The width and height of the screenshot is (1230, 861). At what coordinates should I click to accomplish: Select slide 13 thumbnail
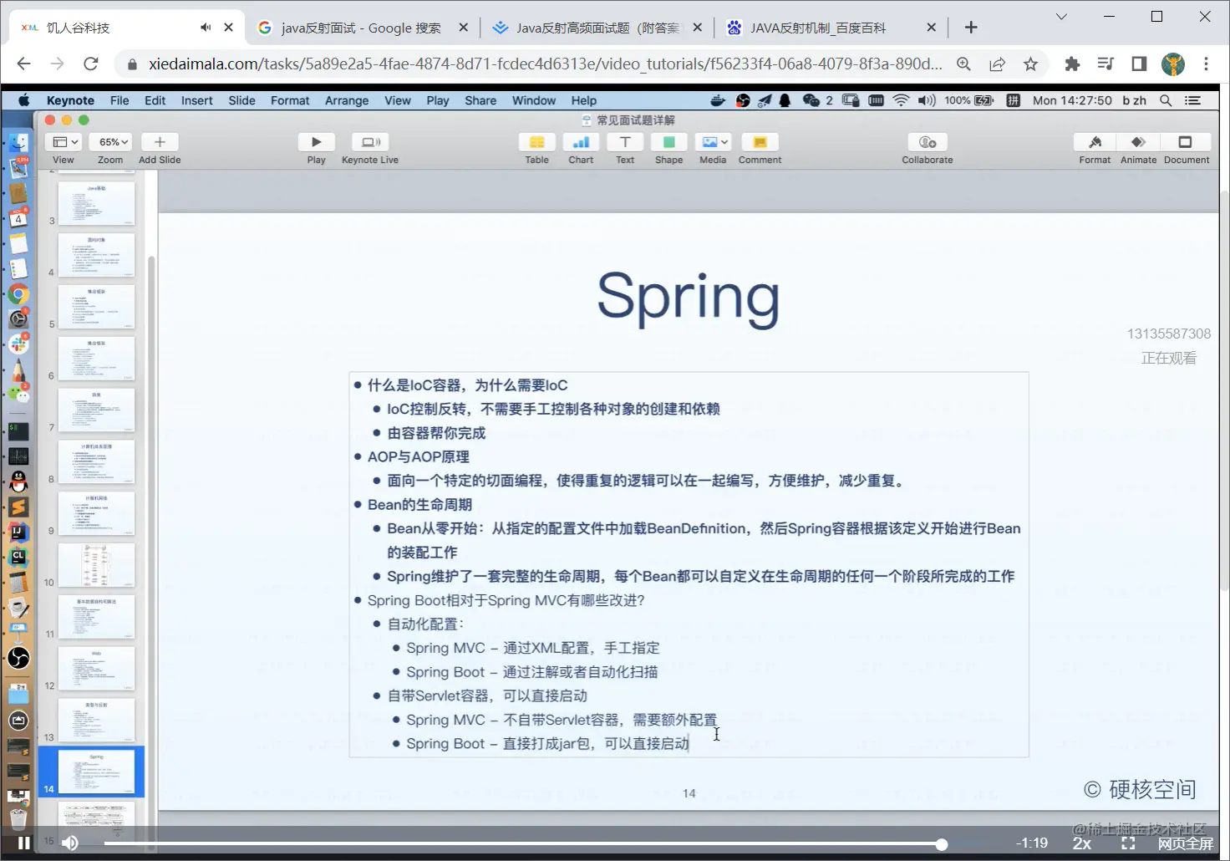click(x=96, y=720)
